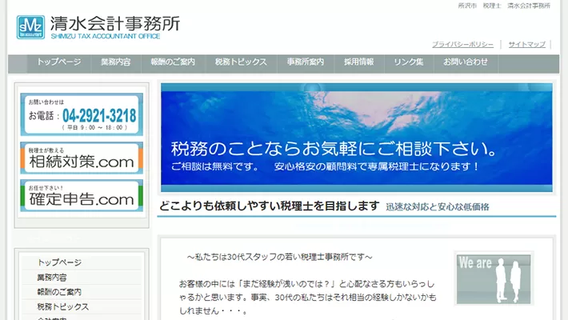Select the 事務所案内 navigation tab
This screenshot has width=568, height=320.
coord(306,62)
